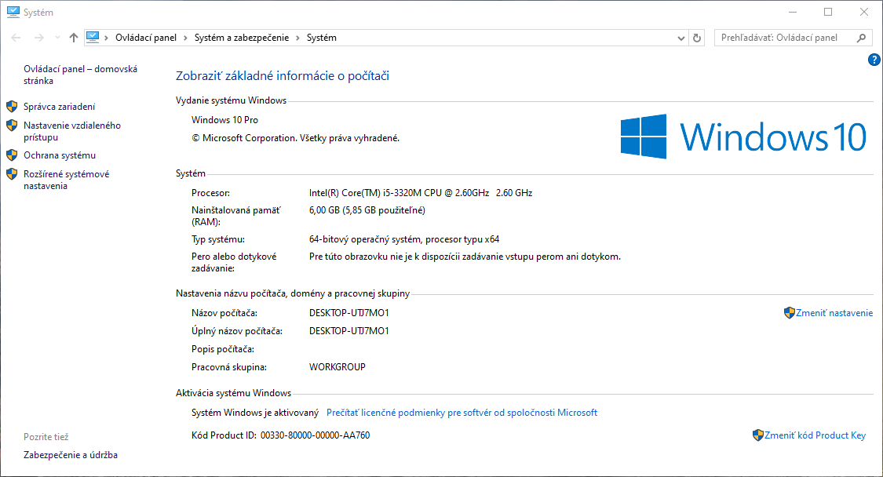This screenshot has height=477, width=883.
Task: Open the address bar history dropdown
Action: click(x=681, y=37)
